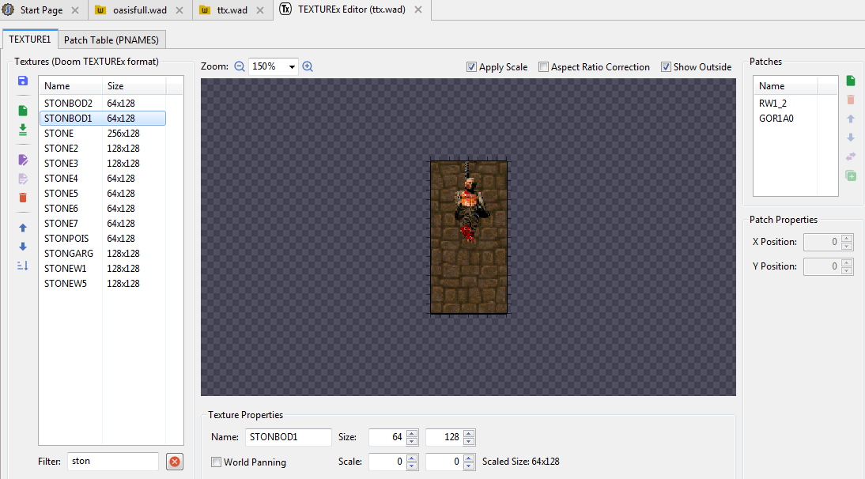
Task: Move the selected texture up
Action: (x=23, y=228)
